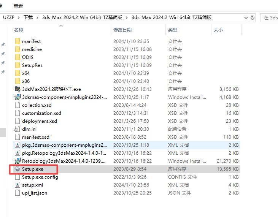278x217 pixels.
Task: Click the search box in the top right
Action: click(x=269, y=17)
